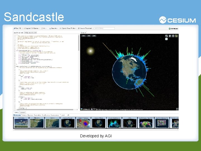Image resolution: width=201 pixels, height=151 pixels.
Task: Click the Run (F8) toolbar button
Action: click(17, 28)
